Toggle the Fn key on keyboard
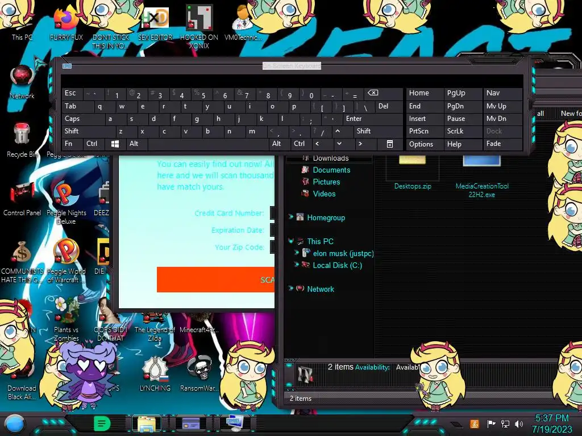The width and height of the screenshot is (582, 436). (72, 144)
